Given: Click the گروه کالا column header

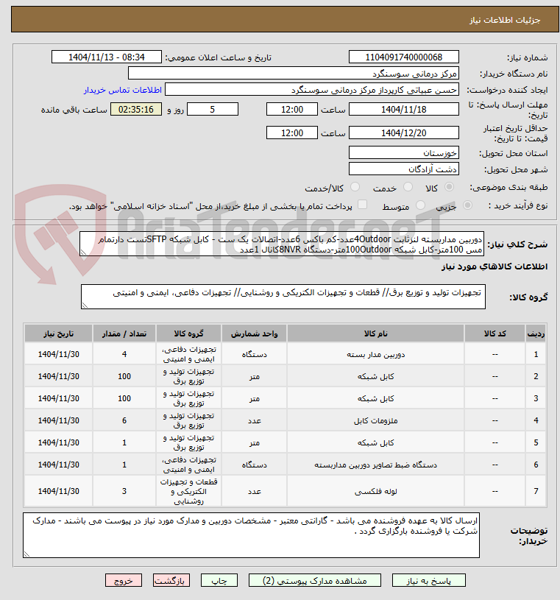Looking at the screenshot, I should click(188, 333).
